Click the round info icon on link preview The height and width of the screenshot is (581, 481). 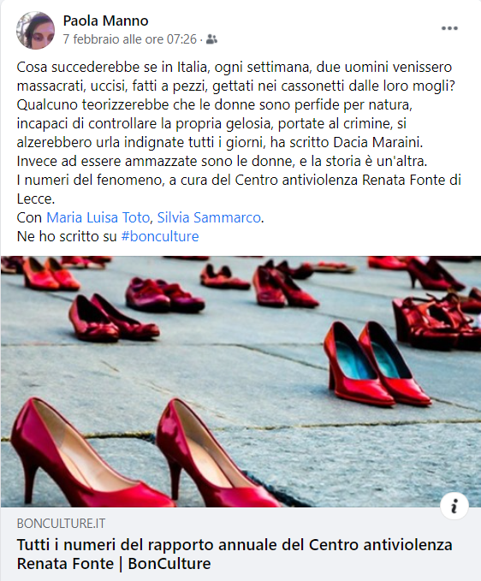pos(454,506)
